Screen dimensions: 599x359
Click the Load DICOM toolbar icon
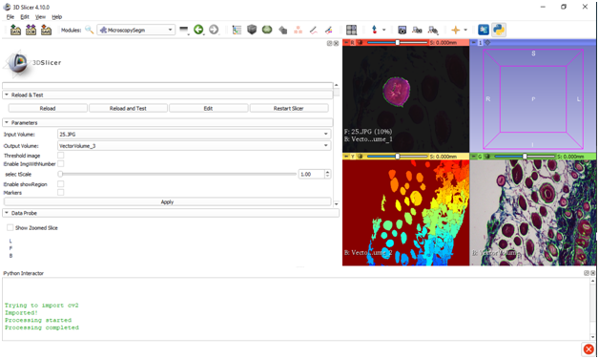[x=31, y=30]
